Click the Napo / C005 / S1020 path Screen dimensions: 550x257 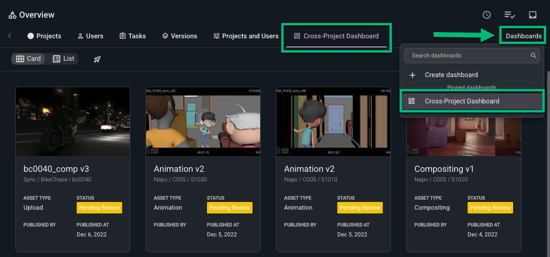point(441,179)
